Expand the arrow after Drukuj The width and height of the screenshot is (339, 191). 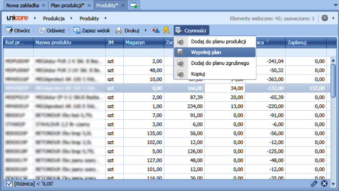(146, 30)
